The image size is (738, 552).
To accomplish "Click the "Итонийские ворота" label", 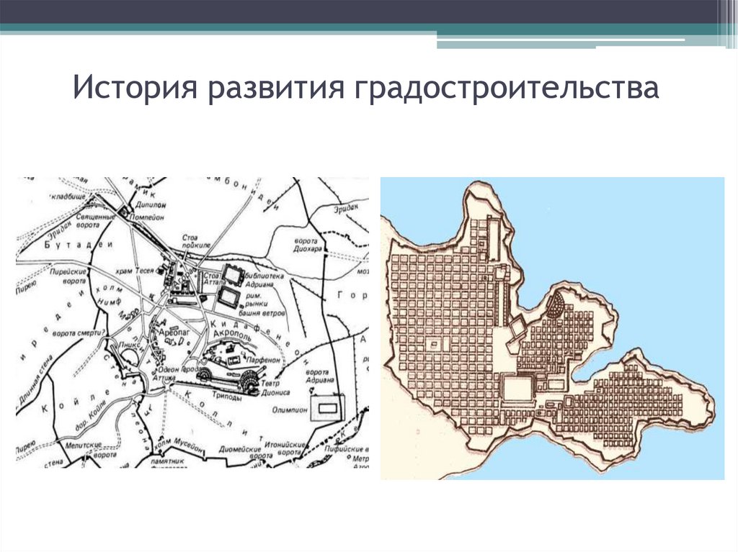I will (x=285, y=448).
